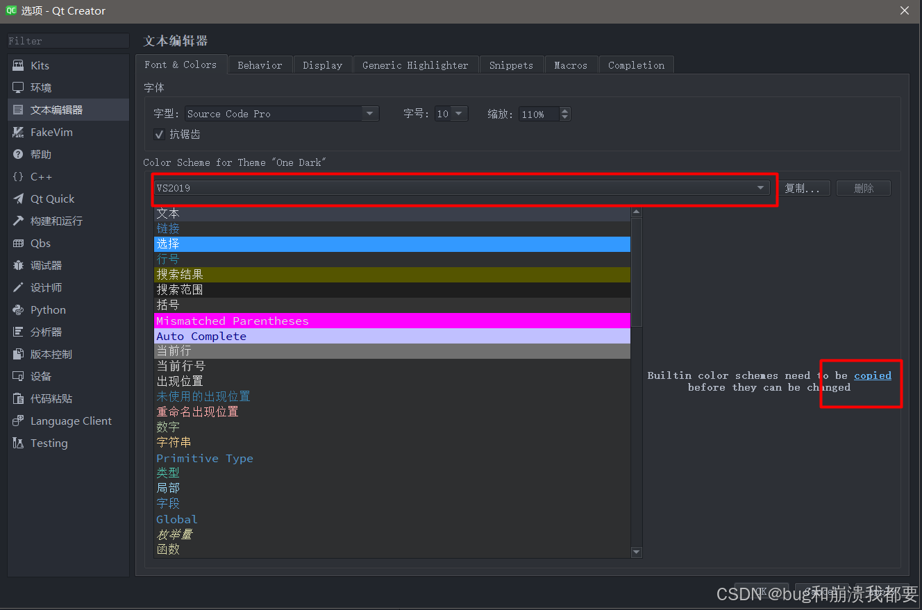Select the 出现位置 list entry
Viewport: 922px width, 610px height.
(392, 382)
